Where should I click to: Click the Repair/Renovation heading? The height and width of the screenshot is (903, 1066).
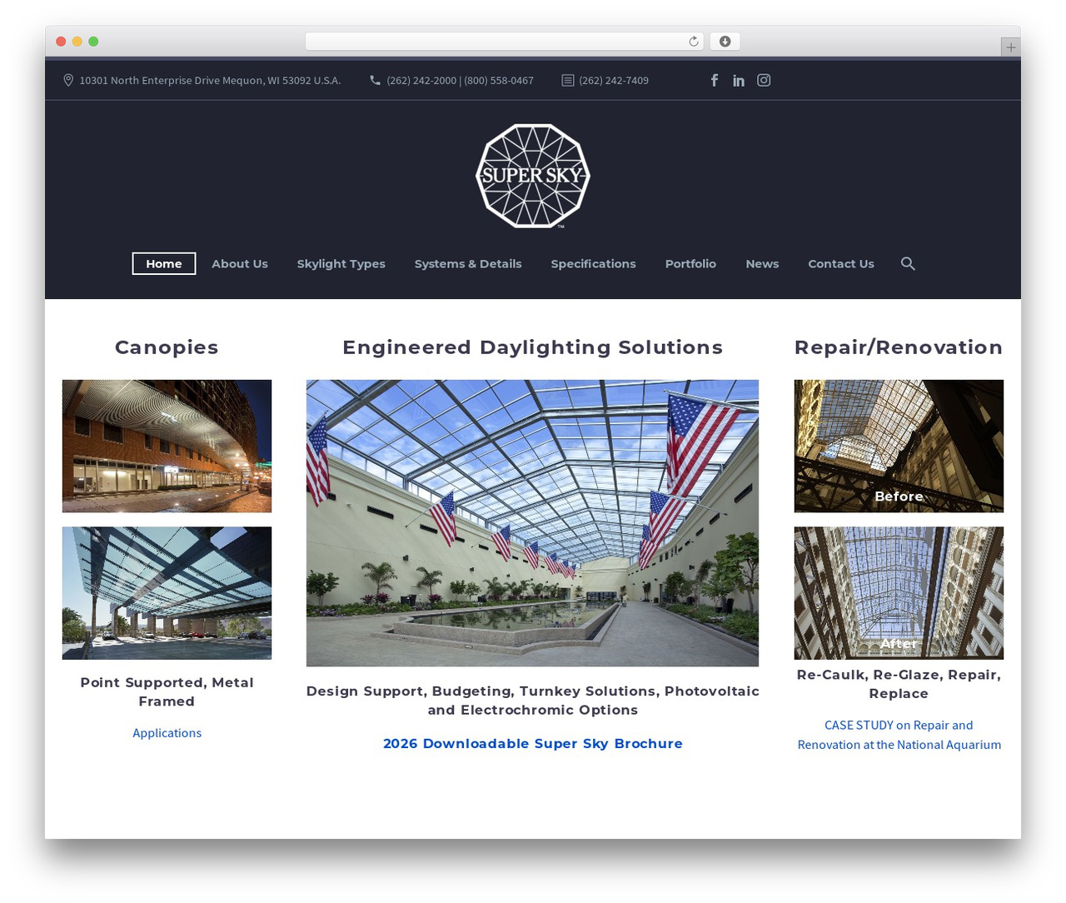[x=899, y=347]
